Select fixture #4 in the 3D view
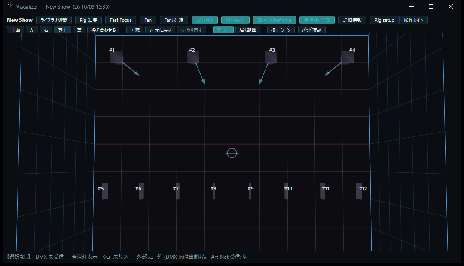 [348, 57]
